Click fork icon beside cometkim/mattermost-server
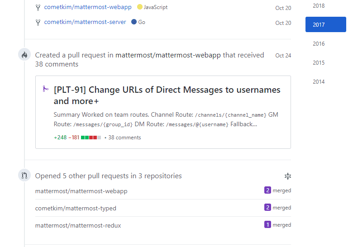 (38, 22)
